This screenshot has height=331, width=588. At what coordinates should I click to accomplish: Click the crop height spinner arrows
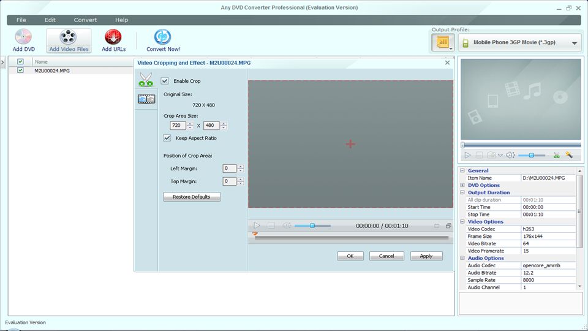click(x=224, y=125)
